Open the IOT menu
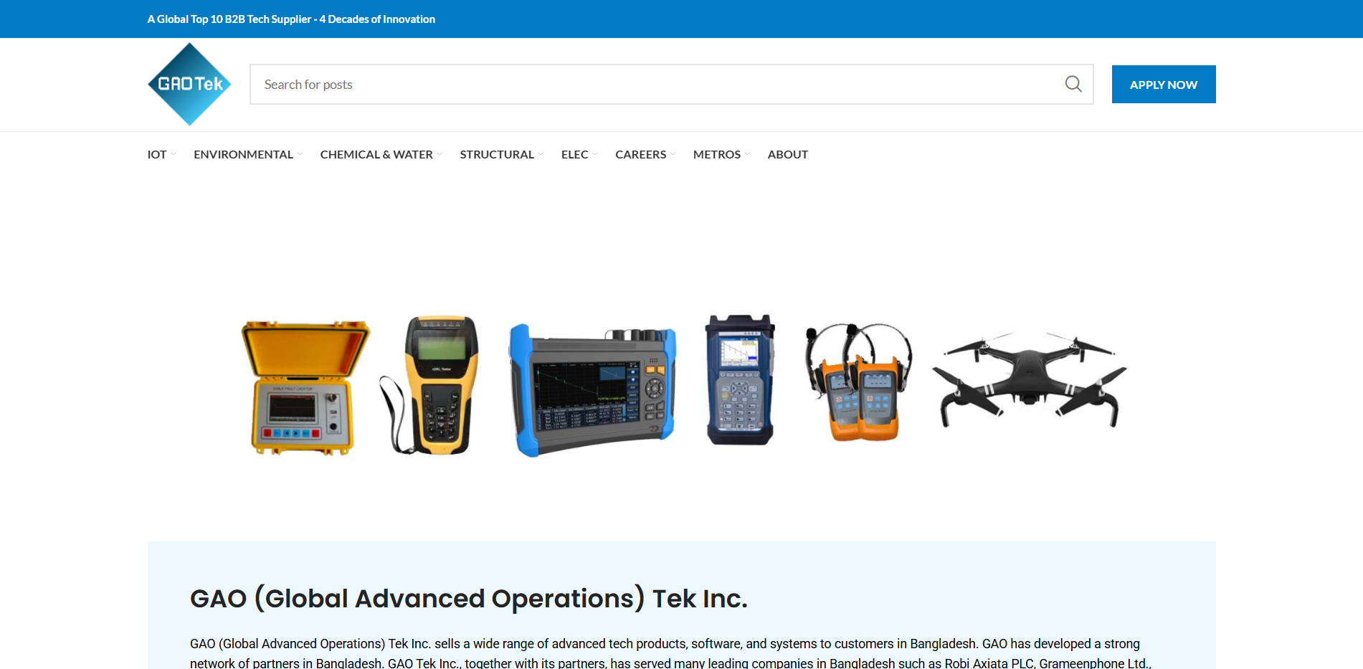This screenshot has width=1363, height=669. pyautogui.click(x=157, y=154)
